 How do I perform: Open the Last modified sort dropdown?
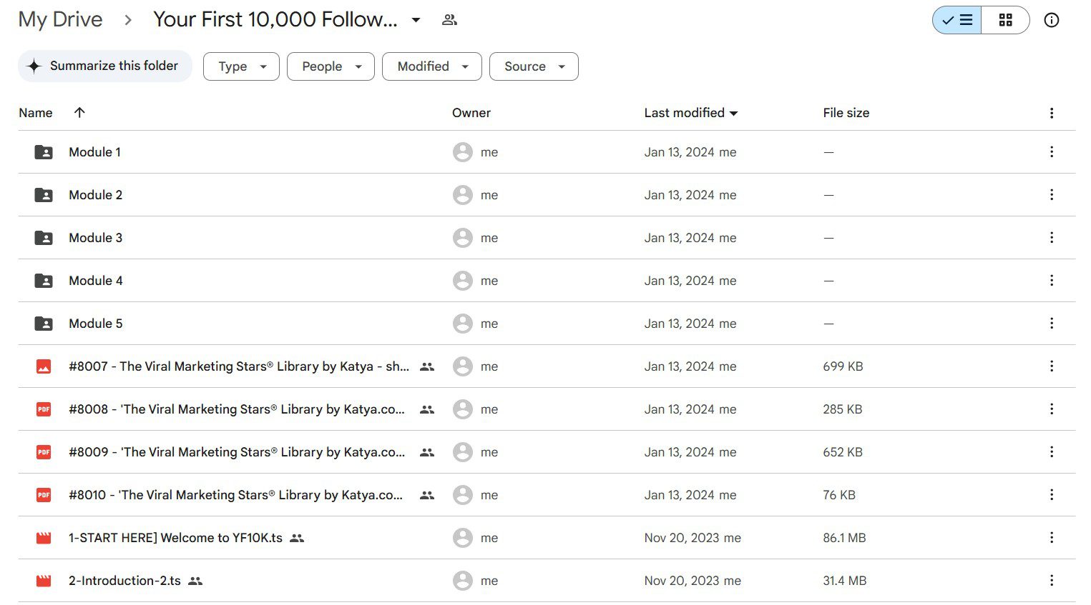691,113
